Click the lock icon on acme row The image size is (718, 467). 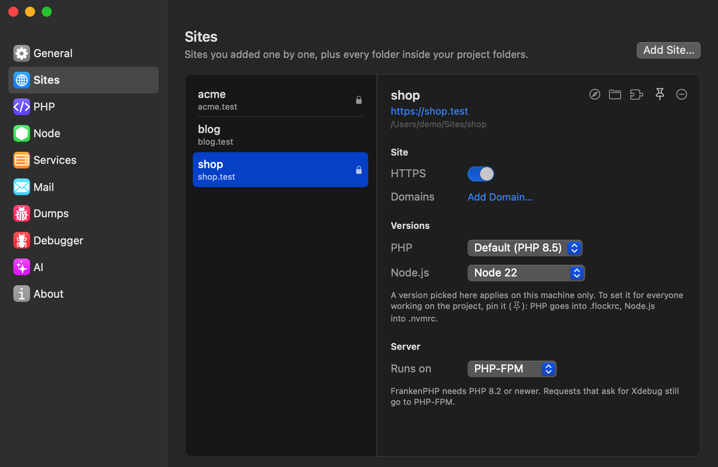pos(359,100)
